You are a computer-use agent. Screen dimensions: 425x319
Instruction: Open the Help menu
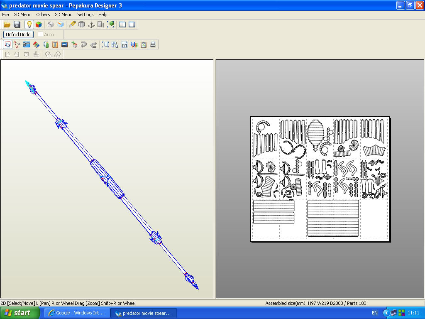pyautogui.click(x=103, y=15)
